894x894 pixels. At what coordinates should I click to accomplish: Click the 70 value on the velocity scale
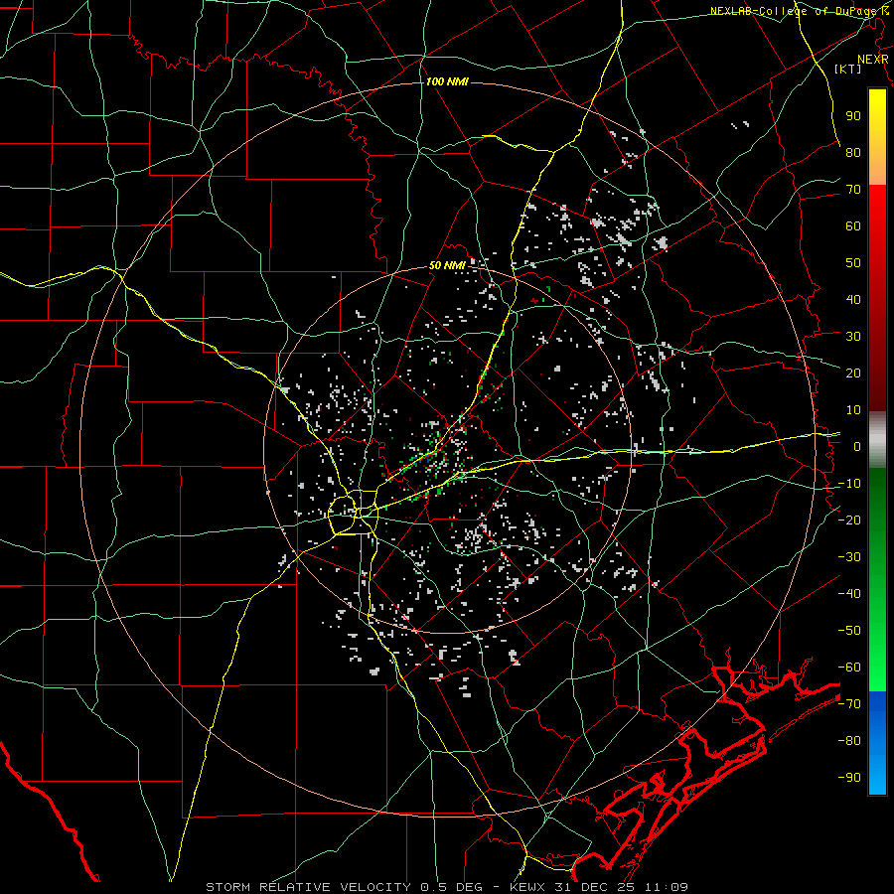(x=853, y=190)
